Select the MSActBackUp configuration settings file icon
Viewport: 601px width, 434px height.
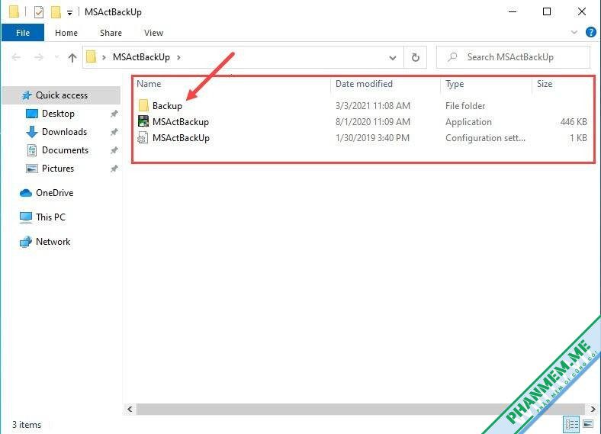143,137
